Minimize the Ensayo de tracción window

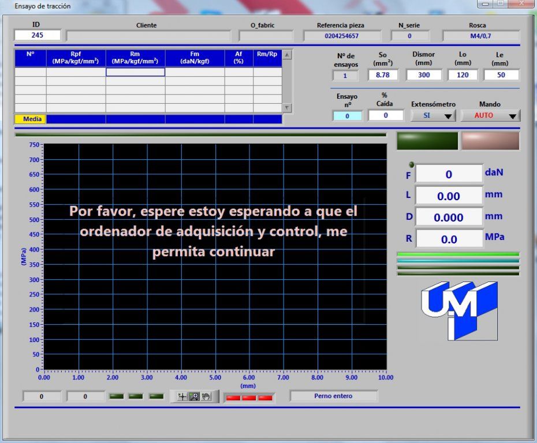(x=485, y=4)
